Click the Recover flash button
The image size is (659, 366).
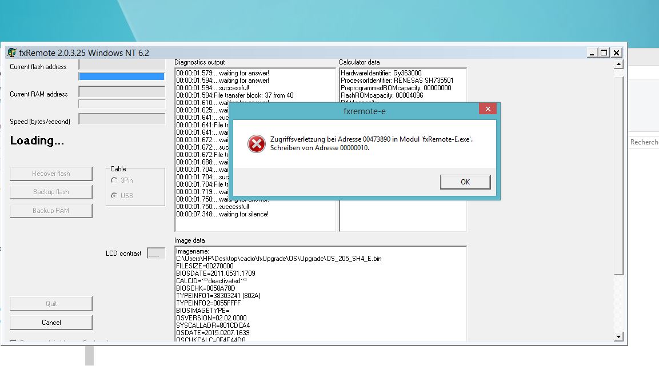point(51,174)
